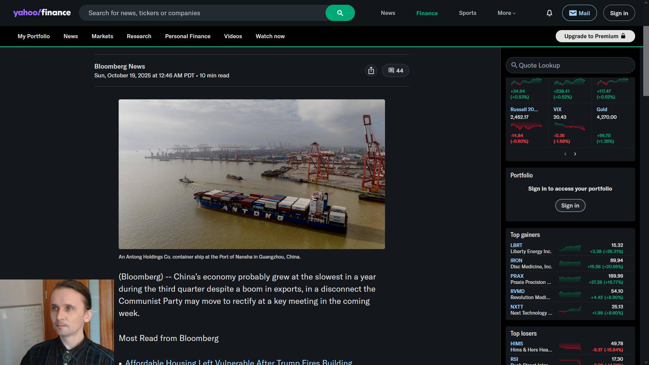Open the Markets navigation menu

pyautogui.click(x=102, y=36)
